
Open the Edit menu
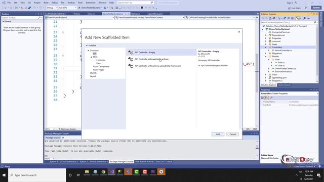(x=16, y=3)
